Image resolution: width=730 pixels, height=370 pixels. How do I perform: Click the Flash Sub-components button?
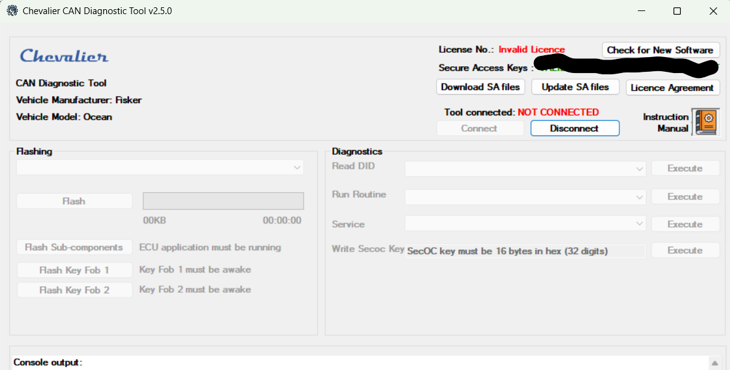pos(74,247)
